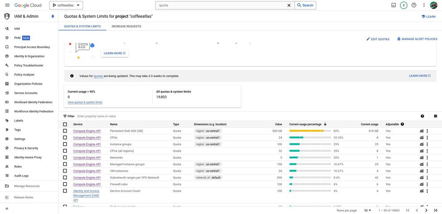Check the Service Account Count row checkbox
Viewport: 442px width, 214px height.
coord(65,191)
